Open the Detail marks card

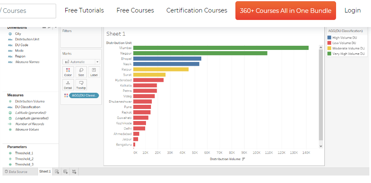click(x=68, y=85)
